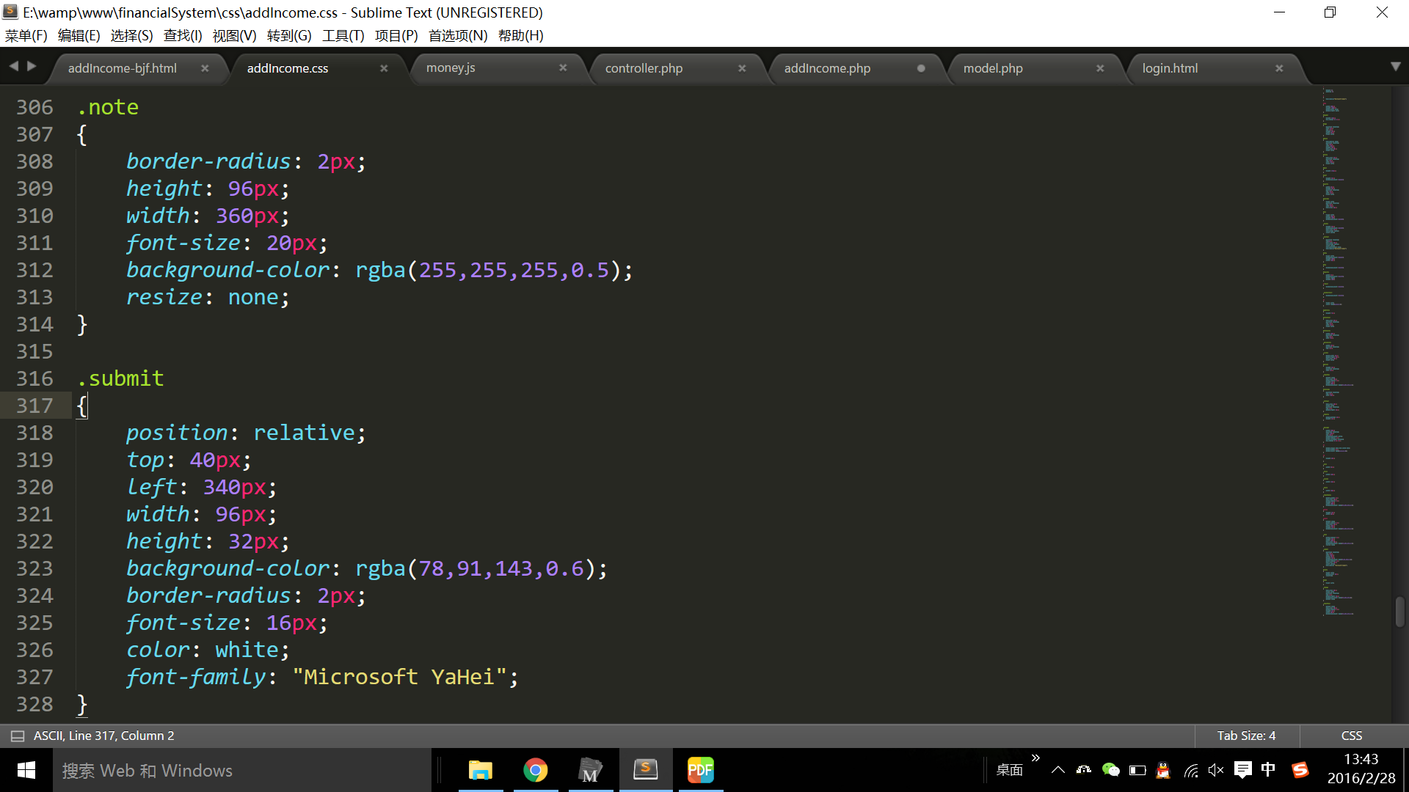Click line number 316 in gutter
Viewport: 1409px width, 792px height.
click(x=34, y=378)
